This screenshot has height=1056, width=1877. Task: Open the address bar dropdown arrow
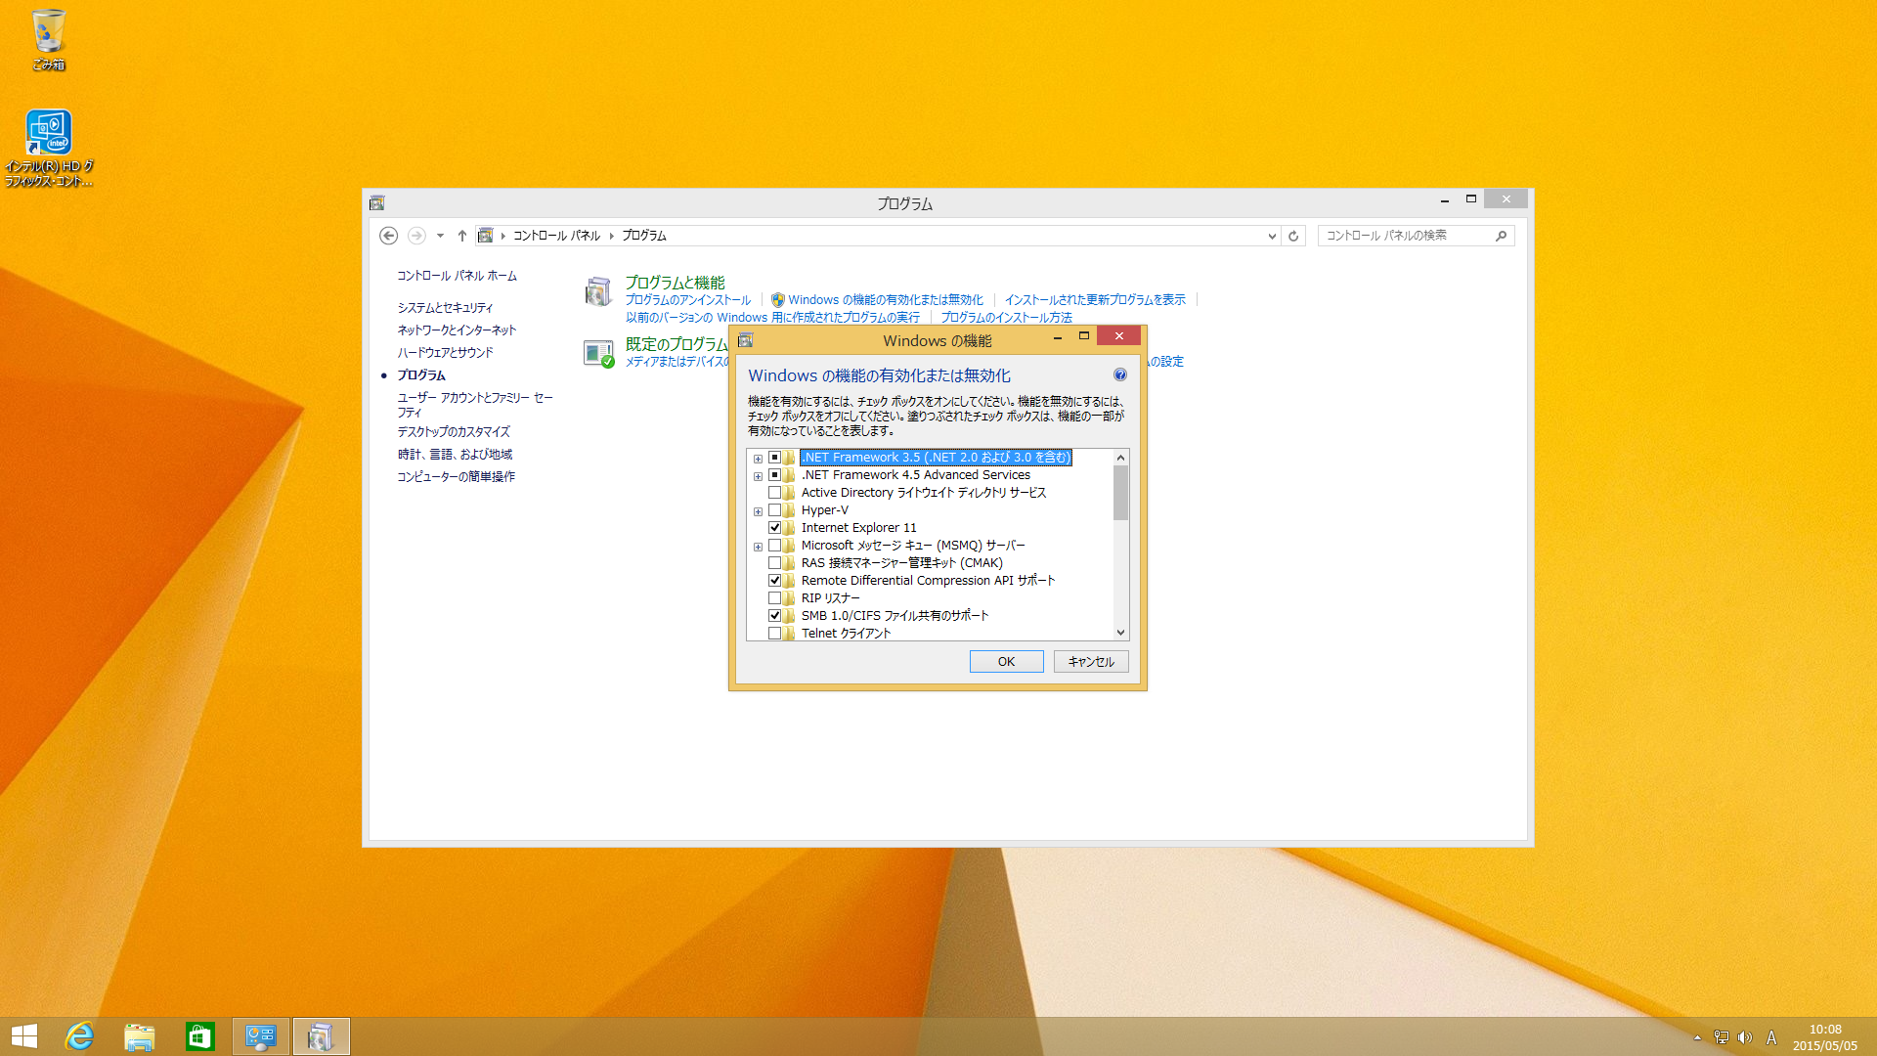pos(1271,236)
